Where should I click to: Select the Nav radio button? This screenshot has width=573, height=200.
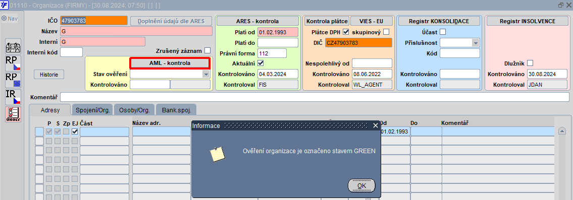pos(4,19)
